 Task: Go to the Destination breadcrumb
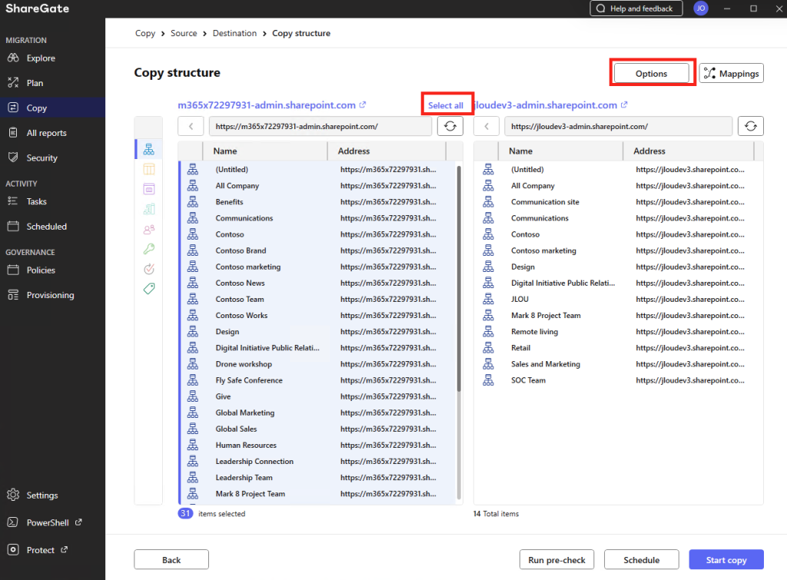pyautogui.click(x=234, y=33)
